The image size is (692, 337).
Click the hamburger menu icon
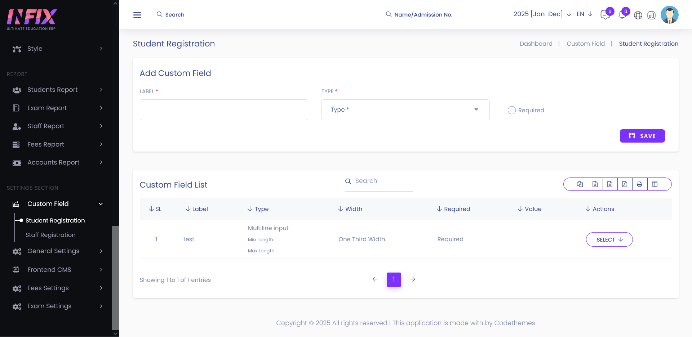(137, 15)
